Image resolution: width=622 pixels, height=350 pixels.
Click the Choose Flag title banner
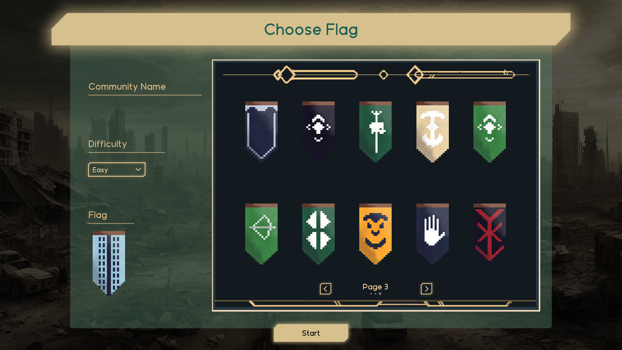pos(311,29)
